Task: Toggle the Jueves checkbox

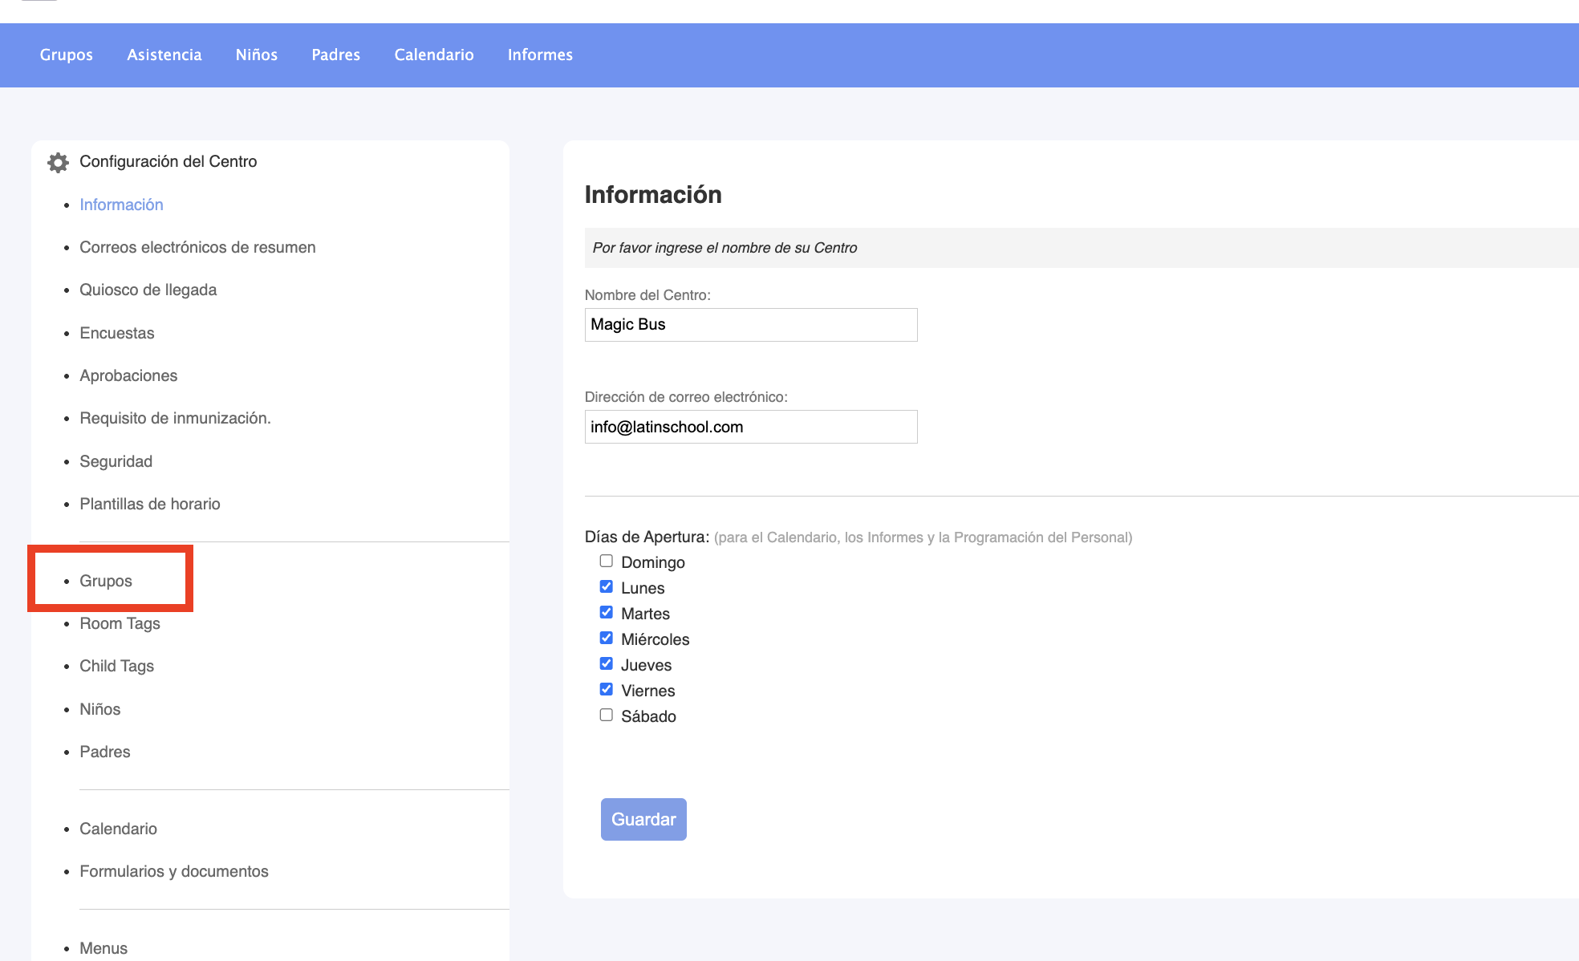Action: tap(607, 663)
